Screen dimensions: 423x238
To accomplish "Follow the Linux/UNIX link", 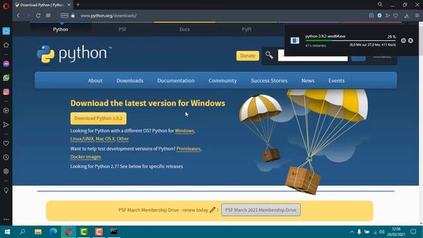I will pyautogui.click(x=82, y=139).
